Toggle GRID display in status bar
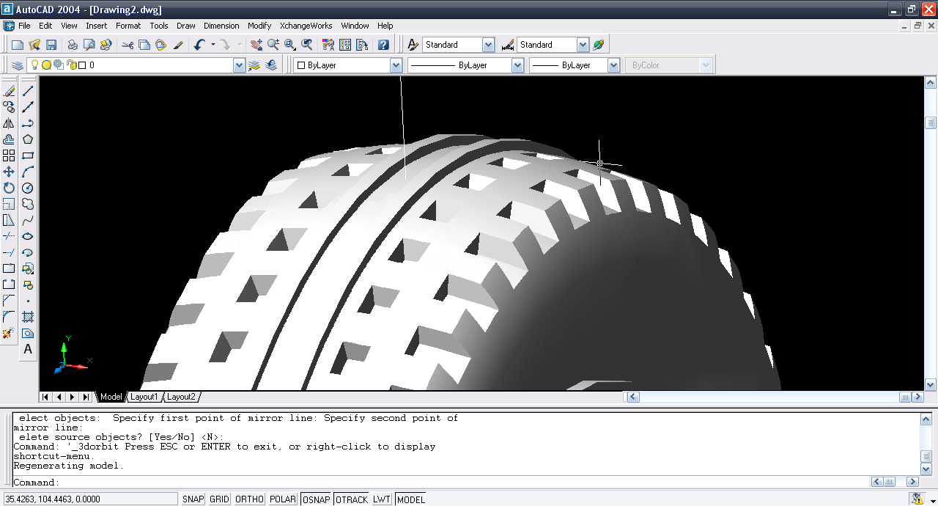 pos(220,499)
